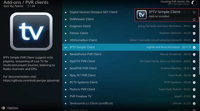Viewport: 200px width, 111px height.
Task: Click the verified shield for PVR Freebox TV
Action: [194, 96]
